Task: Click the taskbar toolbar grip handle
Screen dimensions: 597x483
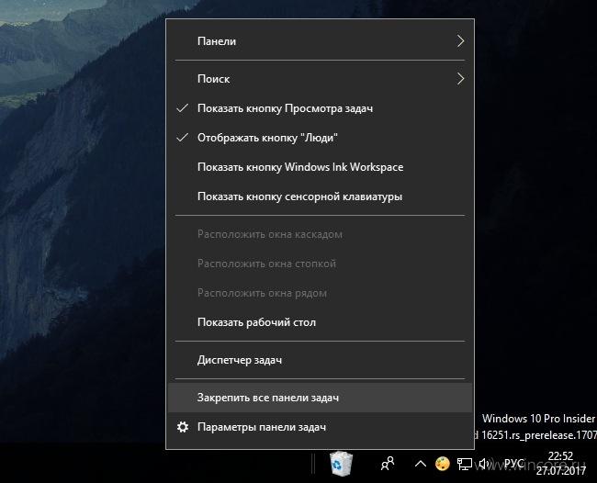Action: coord(313,464)
